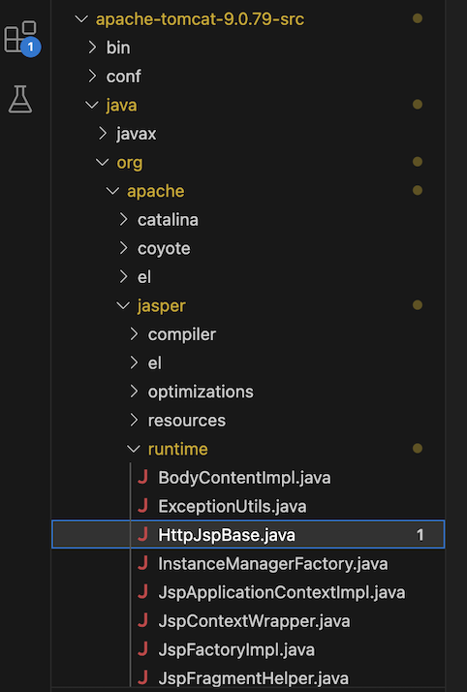Click the Java icon beside HttpJspBase.java
This screenshot has height=692, width=467.
pyautogui.click(x=142, y=535)
